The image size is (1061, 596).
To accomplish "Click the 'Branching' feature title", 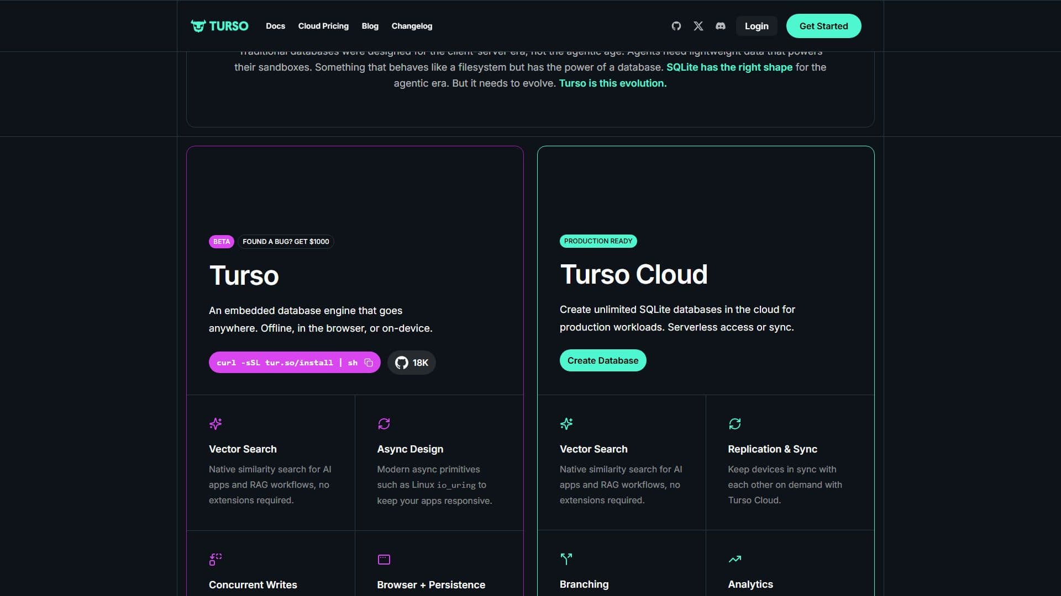I will [x=584, y=584].
